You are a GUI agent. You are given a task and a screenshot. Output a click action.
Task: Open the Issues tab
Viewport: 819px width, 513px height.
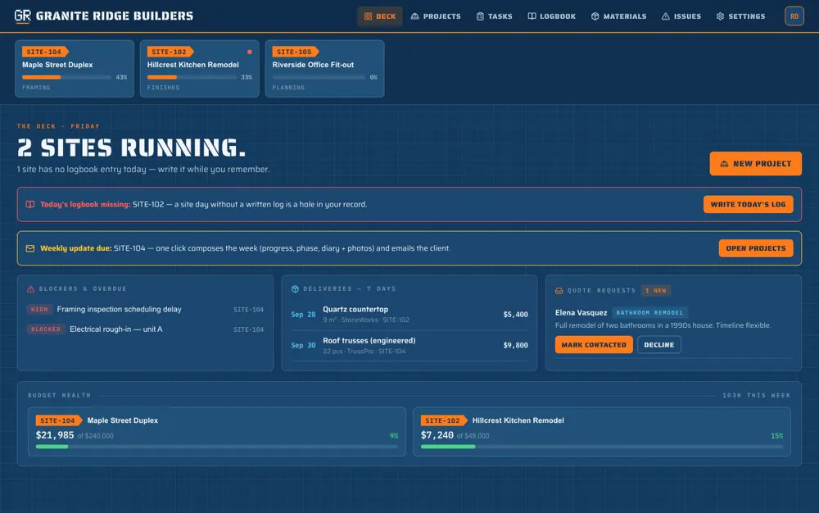pyautogui.click(x=681, y=16)
